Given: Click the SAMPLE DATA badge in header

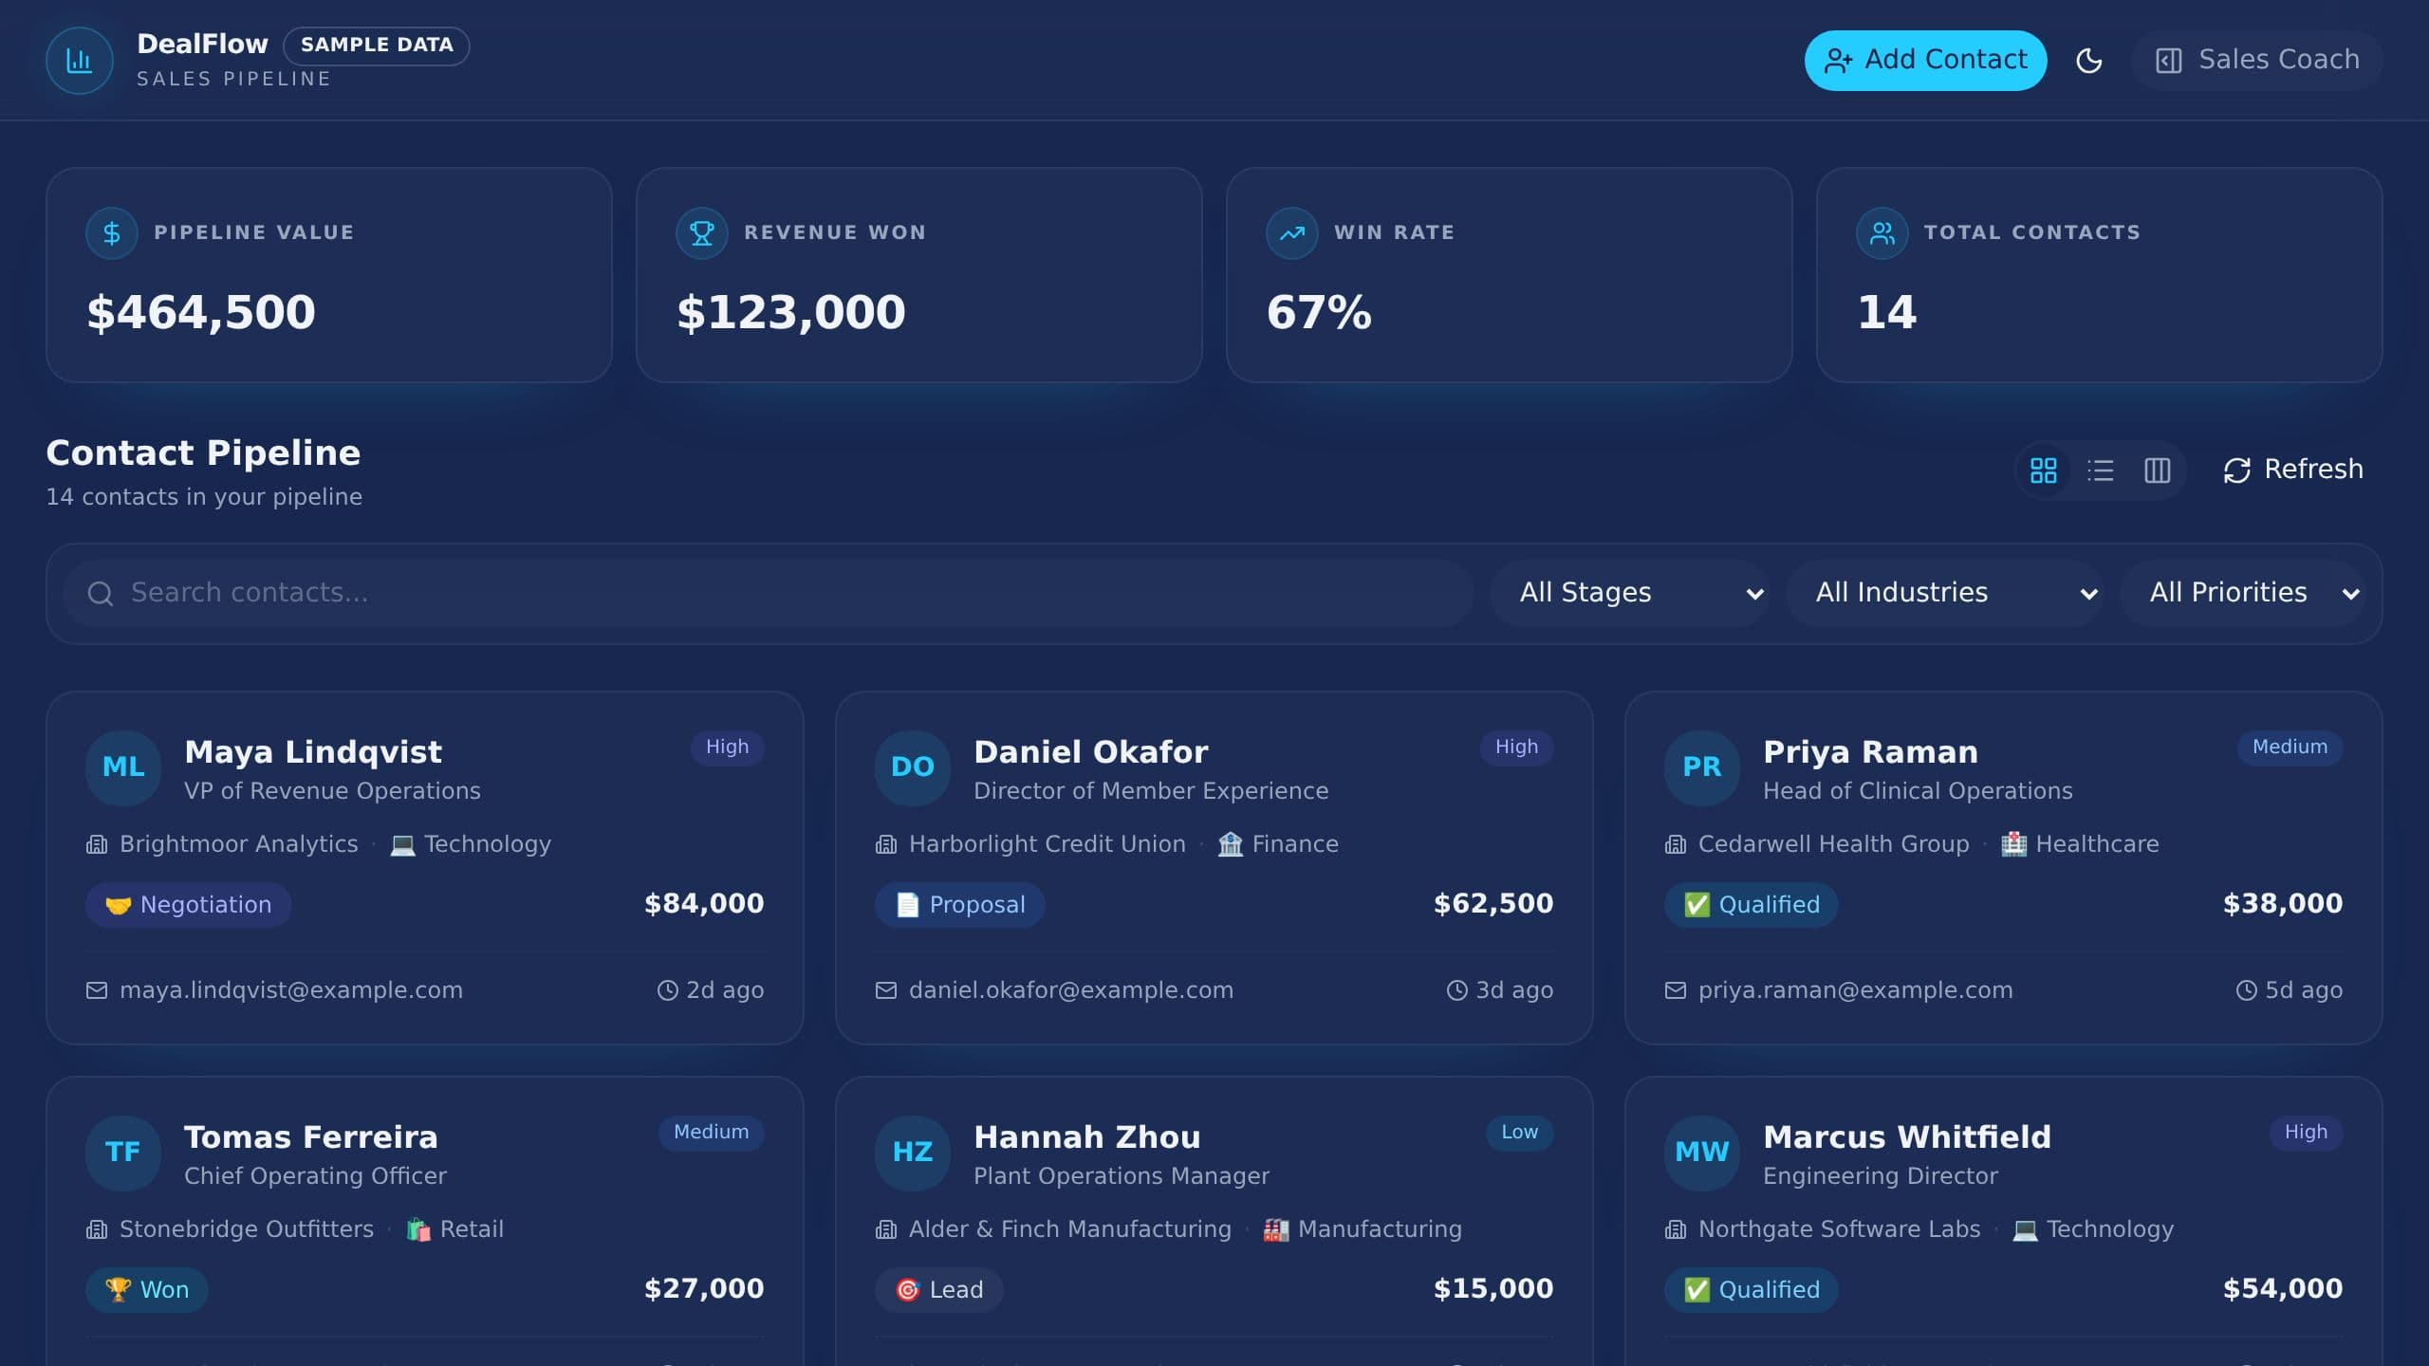Looking at the screenshot, I should (x=377, y=46).
